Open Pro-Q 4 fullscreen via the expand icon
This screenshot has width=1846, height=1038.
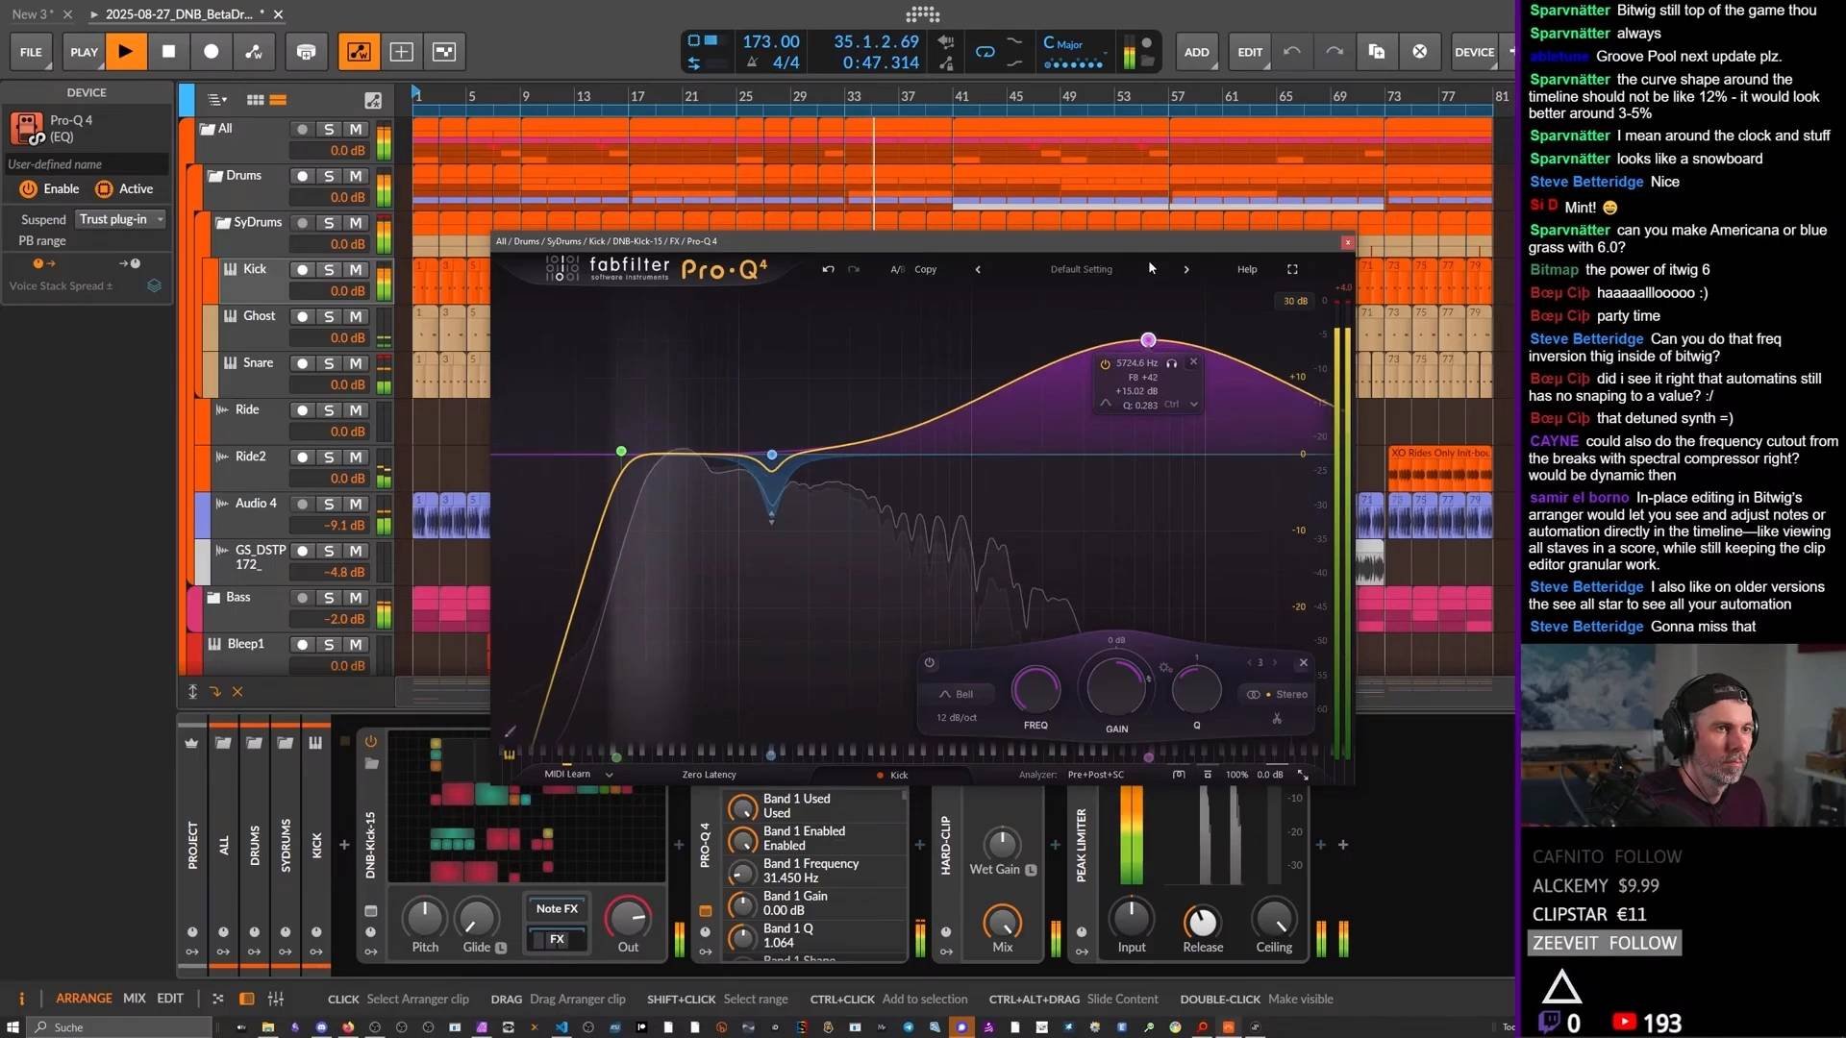click(1292, 269)
